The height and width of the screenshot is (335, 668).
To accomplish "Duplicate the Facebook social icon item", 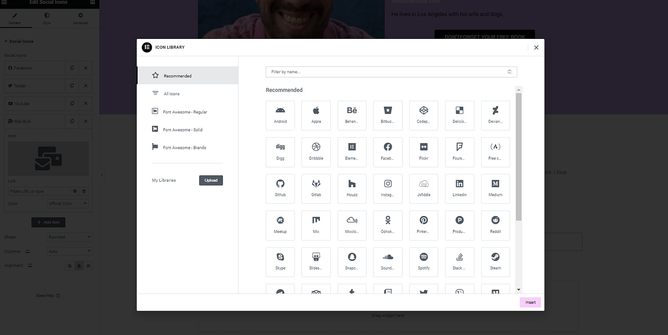I will 72,68.
